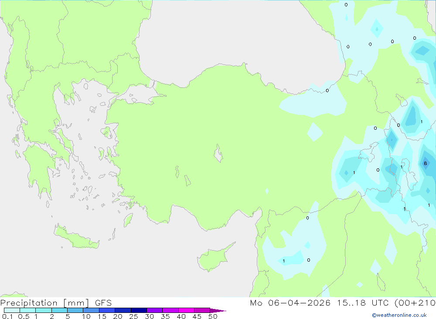The width and height of the screenshot is (436, 319).
Task: Click the "[mm]" unit label
Action: 76,303
